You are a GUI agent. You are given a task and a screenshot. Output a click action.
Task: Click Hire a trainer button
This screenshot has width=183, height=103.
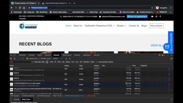tap(156, 26)
